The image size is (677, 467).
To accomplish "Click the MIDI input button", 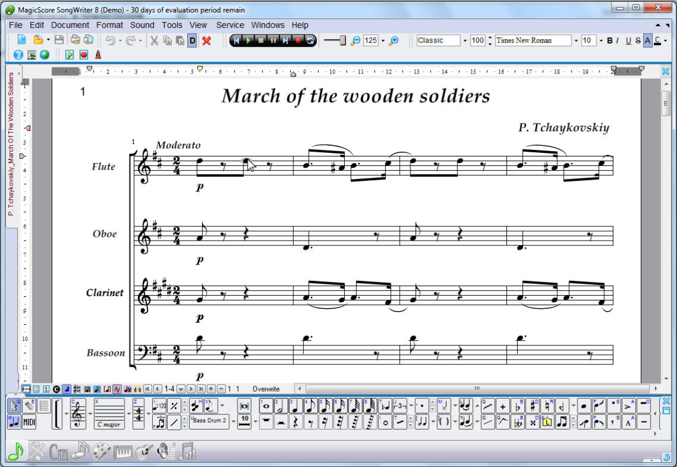I will (x=29, y=421).
